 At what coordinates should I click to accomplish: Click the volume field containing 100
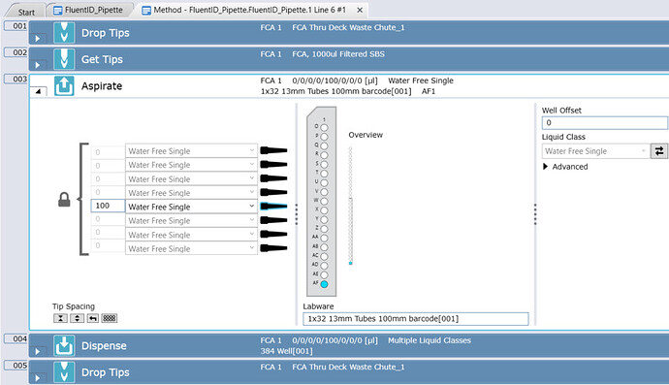coord(108,206)
